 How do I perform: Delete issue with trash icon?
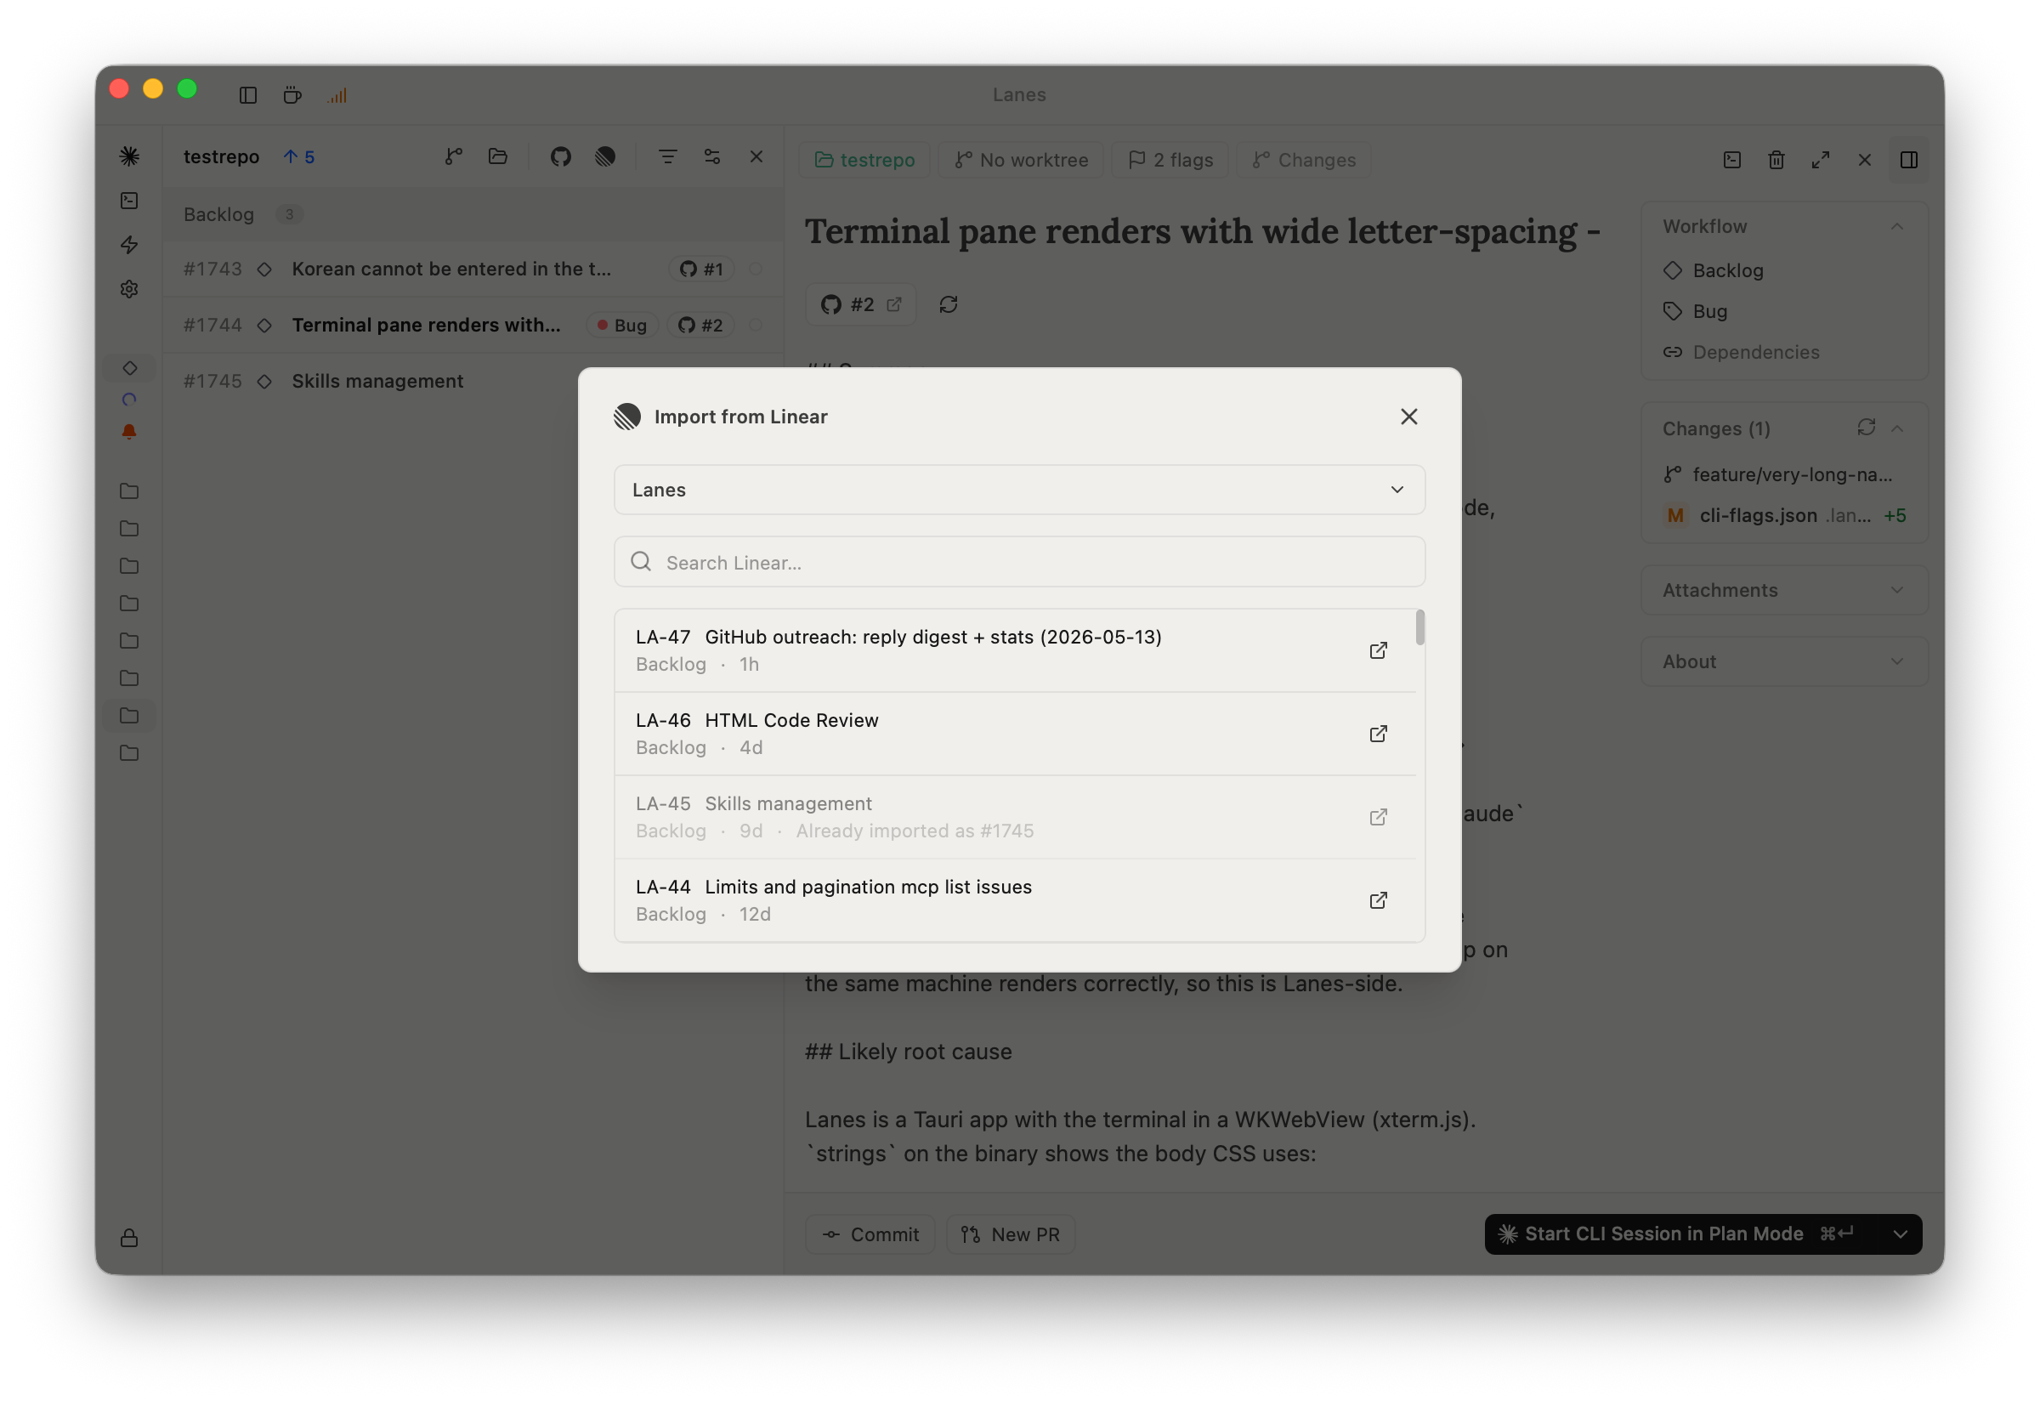click(x=1776, y=160)
